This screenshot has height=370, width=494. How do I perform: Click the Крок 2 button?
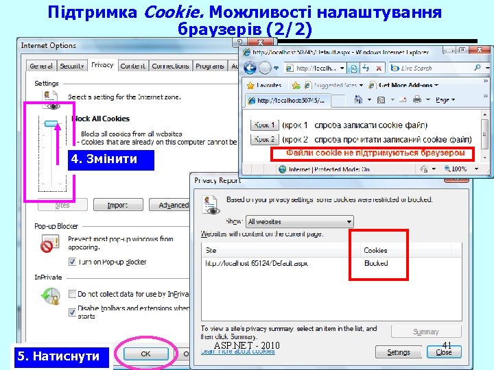(265, 138)
